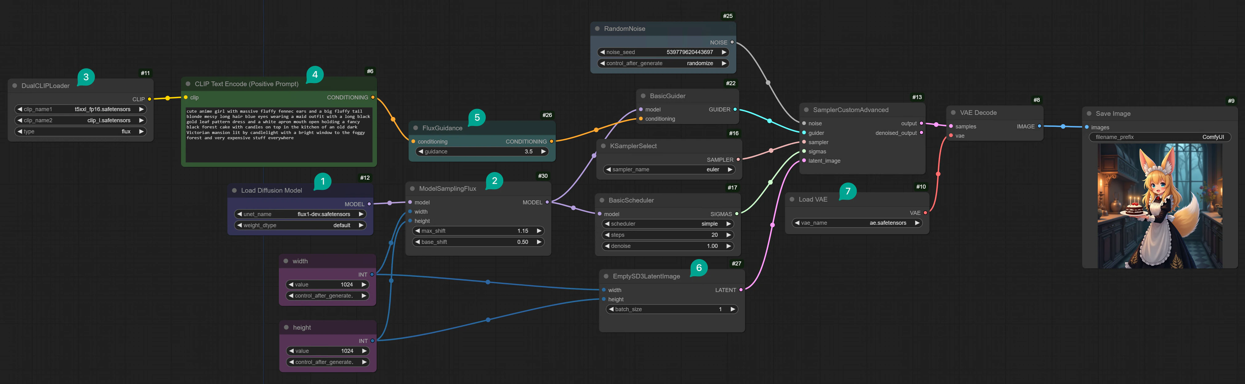The width and height of the screenshot is (1245, 384).
Task: Open the scheduler dropdown set to simple
Action: 668,223
